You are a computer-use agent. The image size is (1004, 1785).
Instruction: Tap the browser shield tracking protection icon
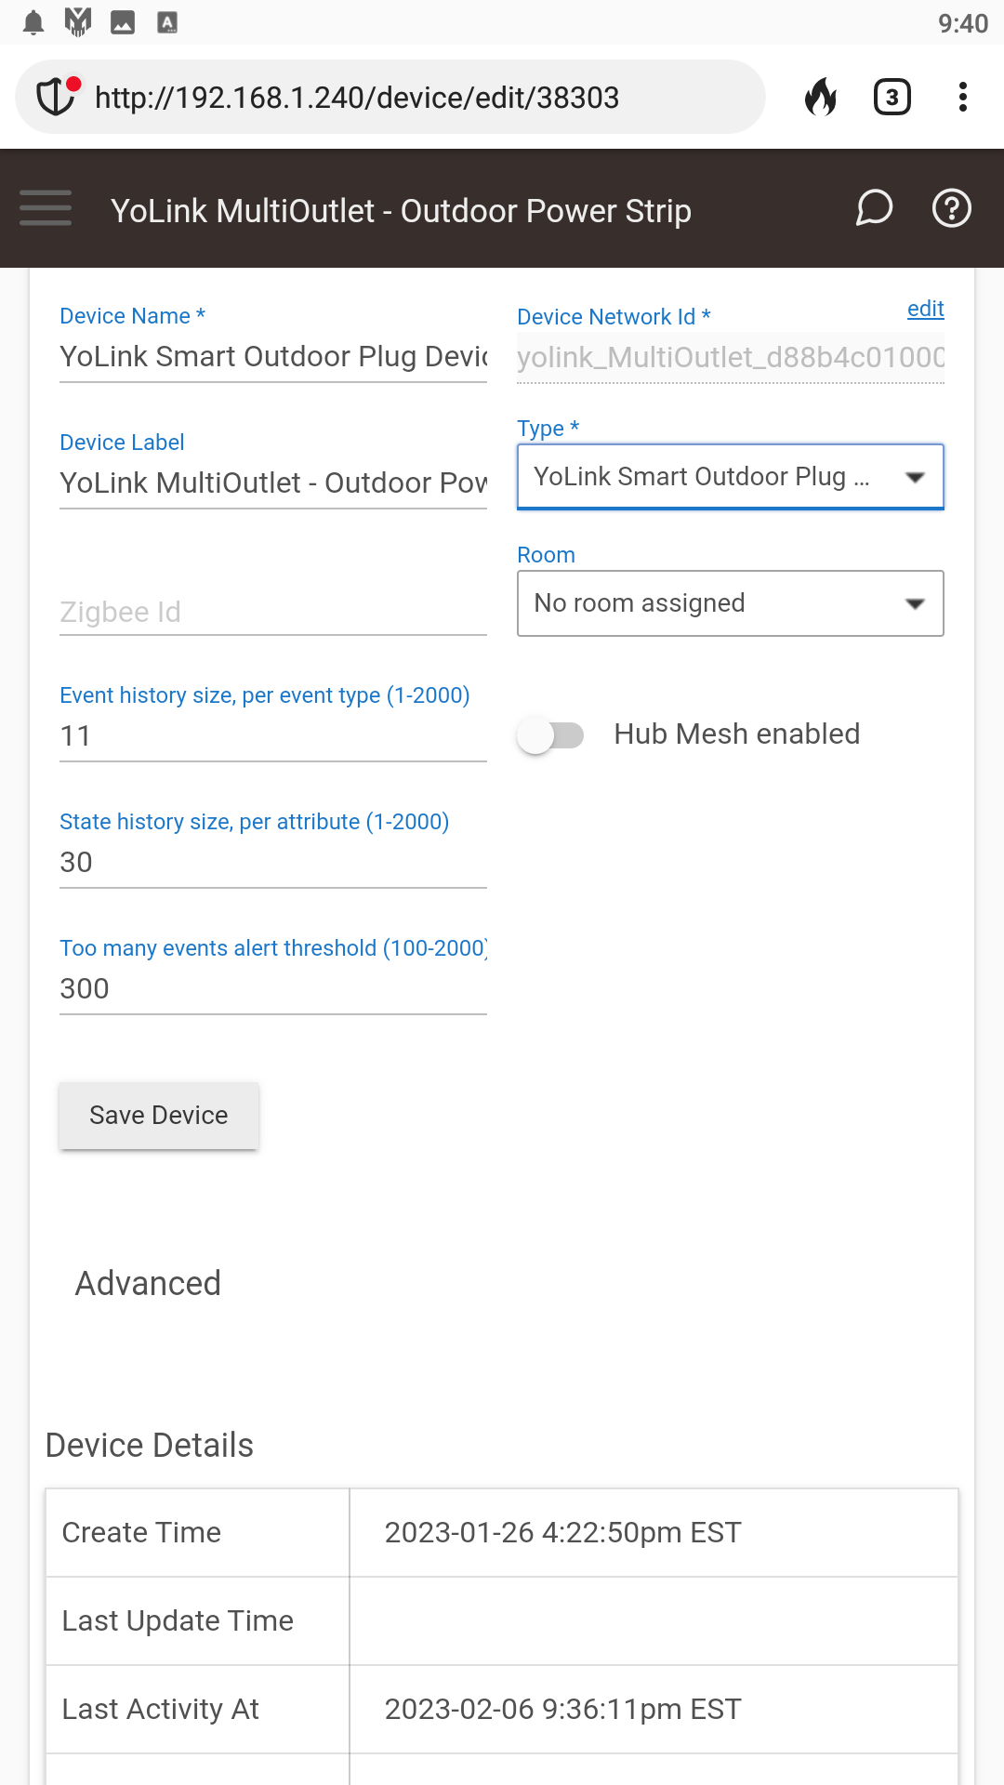coord(58,97)
